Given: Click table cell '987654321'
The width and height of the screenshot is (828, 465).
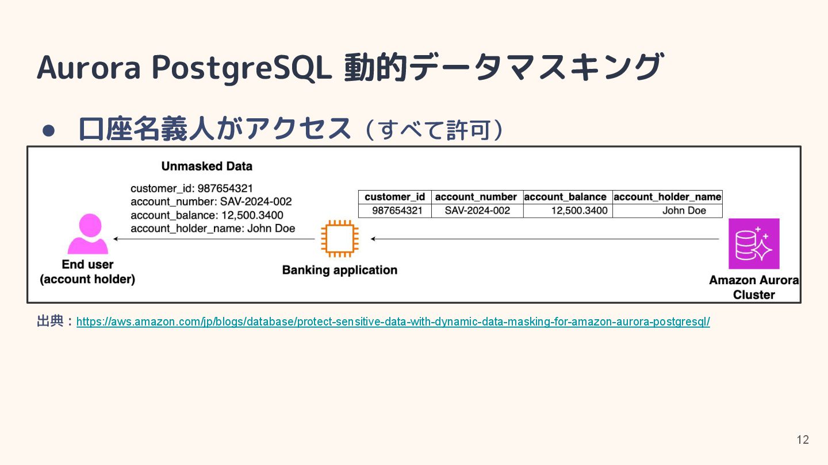Looking at the screenshot, I should [x=395, y=211].
